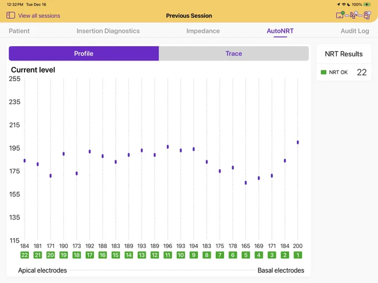Click View all sessions link
This screenshot has width=378, height=283.
click(39, 16)
